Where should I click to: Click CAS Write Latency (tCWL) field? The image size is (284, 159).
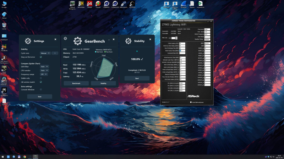point(182,79)
